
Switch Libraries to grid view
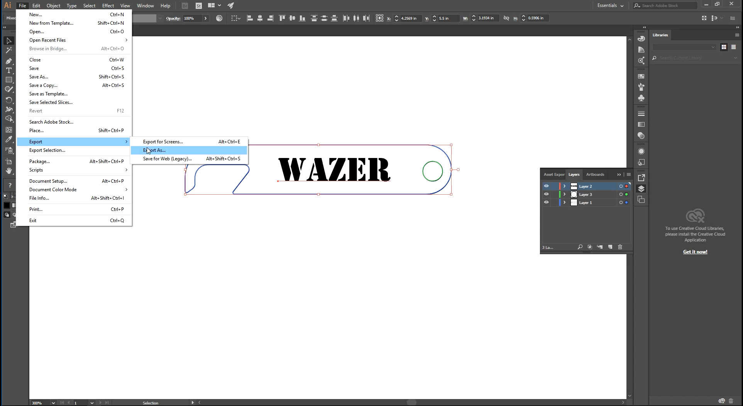click(724, 47)
